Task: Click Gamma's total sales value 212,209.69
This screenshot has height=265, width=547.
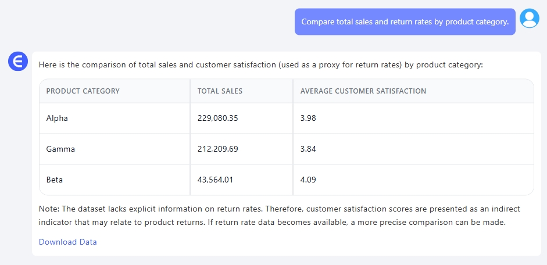Action: coord(218,149)
